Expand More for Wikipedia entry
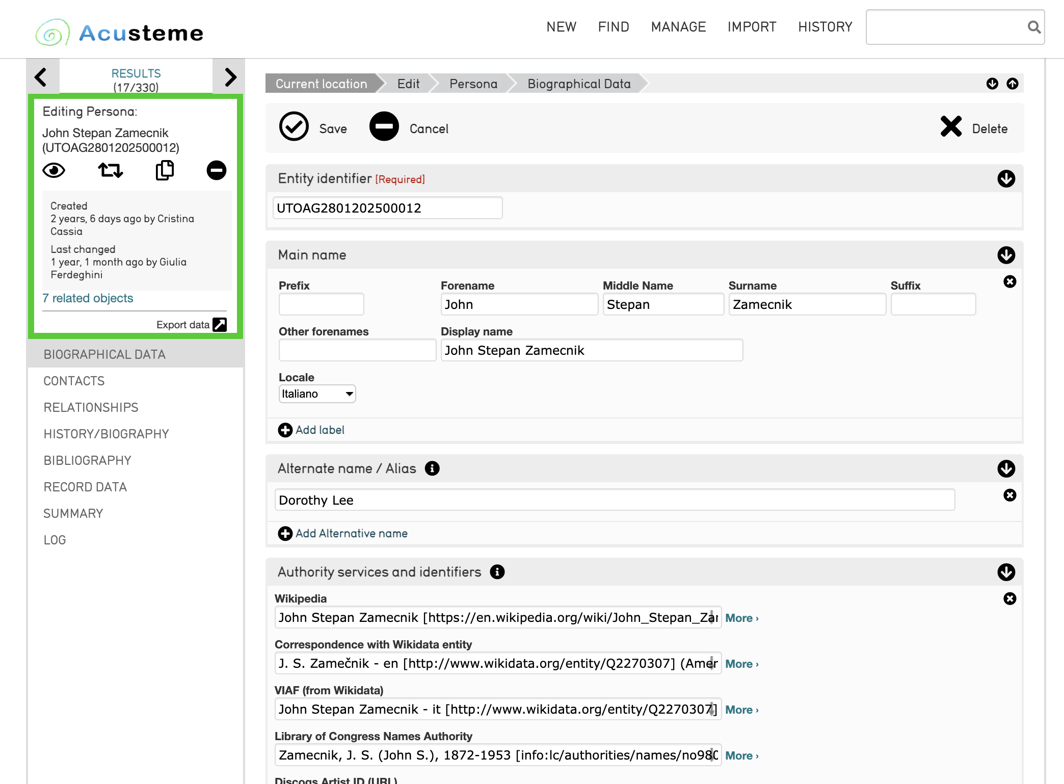The width and height of the screenshot is (1064, 784). tap(742, 618)
